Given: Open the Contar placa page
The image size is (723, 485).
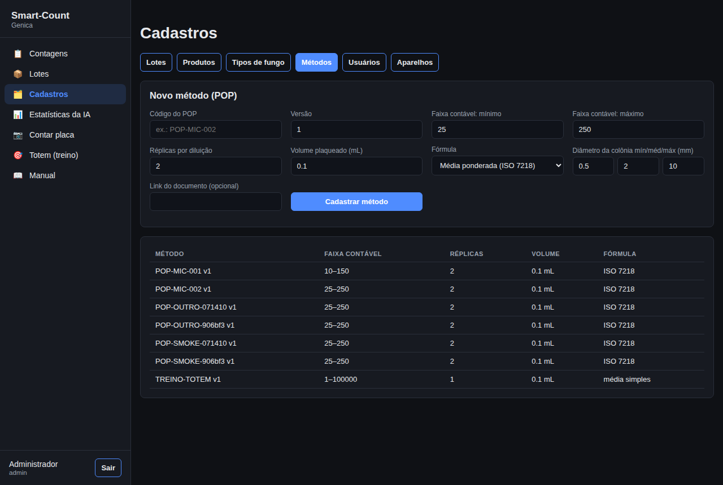Looking at the screenshot, I should (65, 135).
